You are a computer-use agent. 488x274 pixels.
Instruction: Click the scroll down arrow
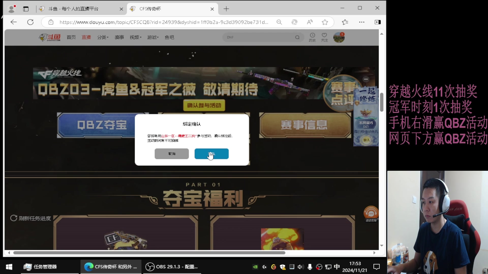(382, 246)
